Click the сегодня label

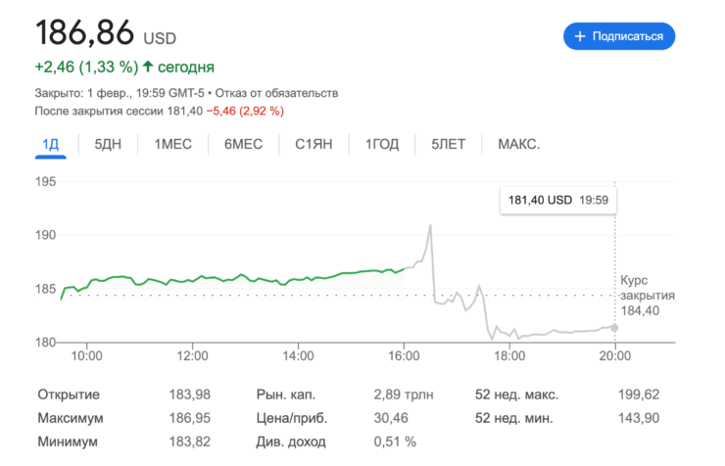click(x=186, y=68)
